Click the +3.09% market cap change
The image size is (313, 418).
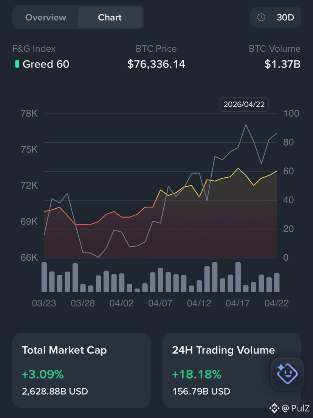(43, 374)
